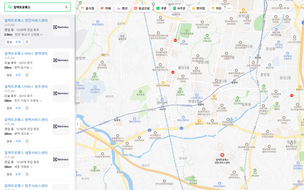The height and width of the screenshot is (190, 304).
Task: Open the 일렉트로룩스 평택서비스센터 result
Action: click(26, 120)
